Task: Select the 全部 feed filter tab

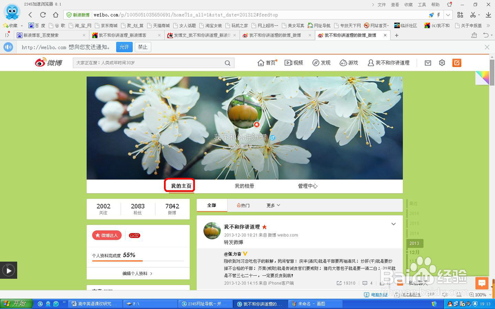Action: [211, 205]
